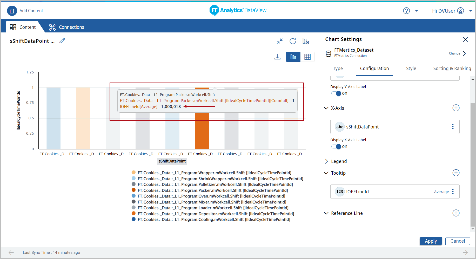
Task: Download the chart
Action: [277, 57]
